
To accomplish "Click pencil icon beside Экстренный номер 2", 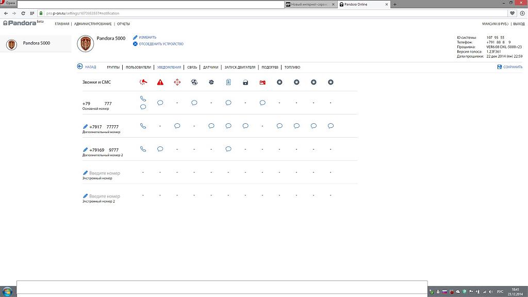I will click(85, 196).
